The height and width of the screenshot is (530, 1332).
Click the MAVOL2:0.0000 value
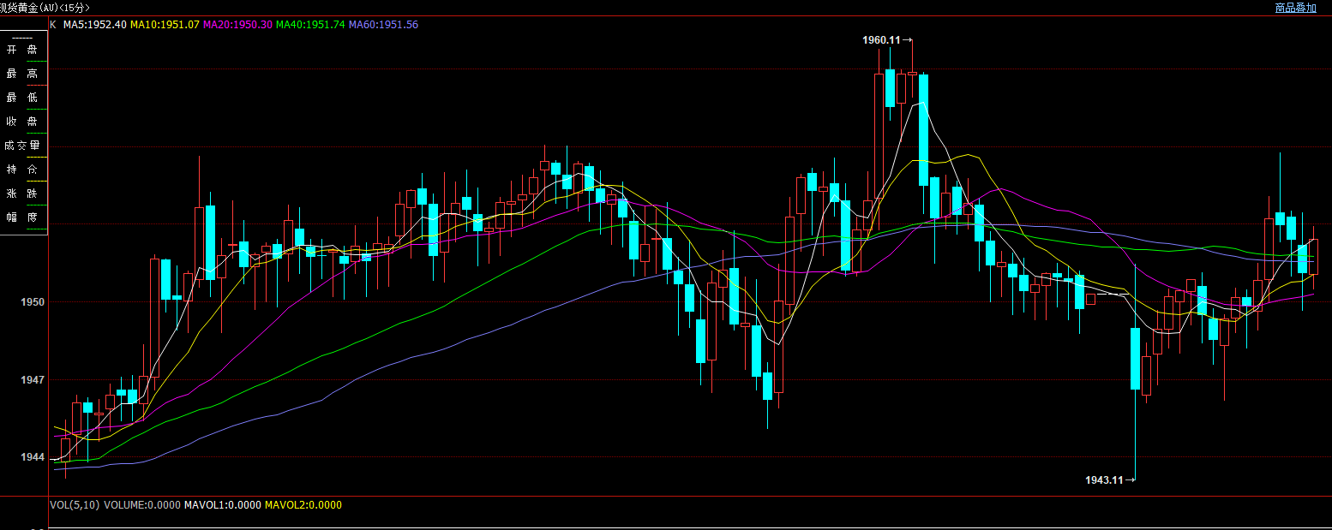303,505
